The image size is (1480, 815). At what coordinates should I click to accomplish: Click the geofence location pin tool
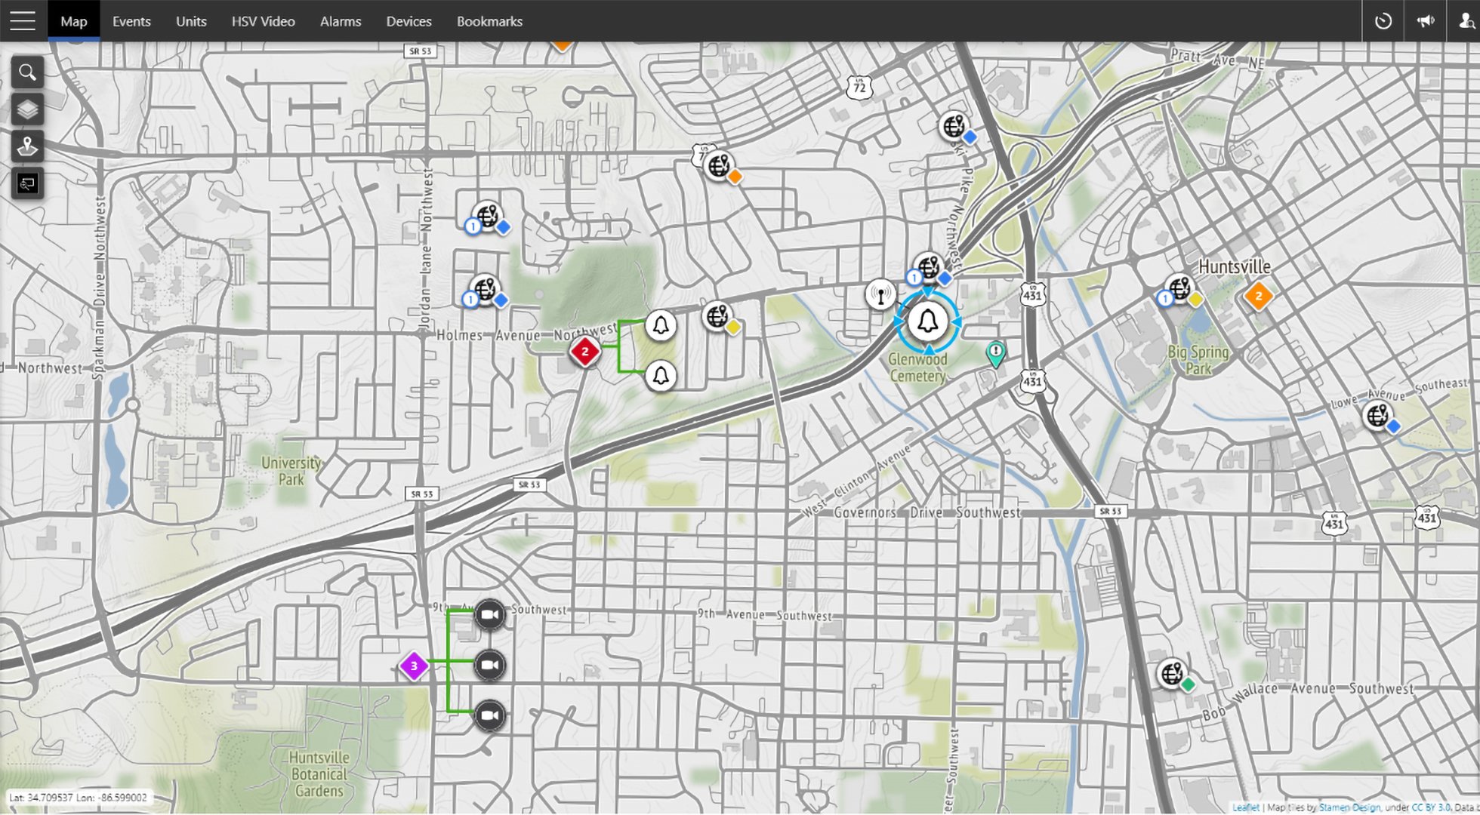pos(27,146)
